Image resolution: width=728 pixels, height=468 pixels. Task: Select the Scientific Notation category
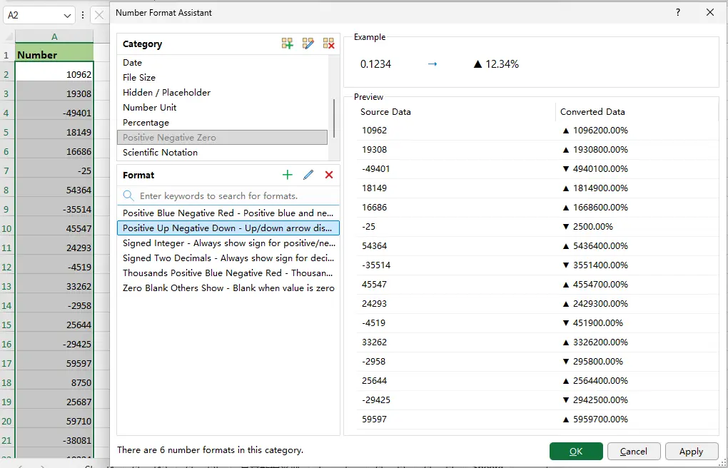click(x=223, y=152)
